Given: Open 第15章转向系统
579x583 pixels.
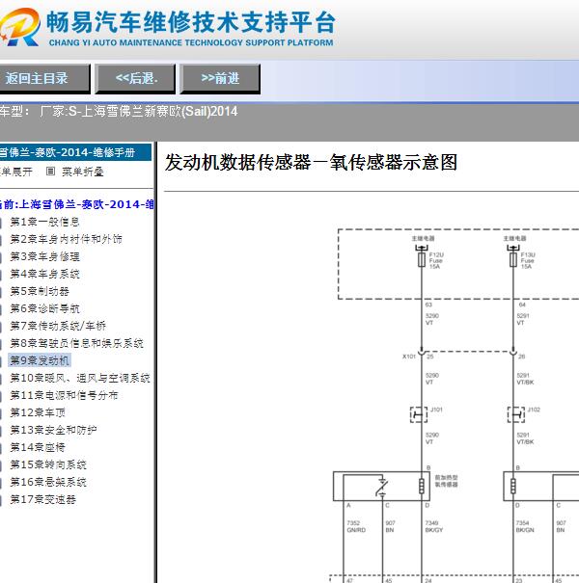Looking at the screenshot, I should point(48,464).
